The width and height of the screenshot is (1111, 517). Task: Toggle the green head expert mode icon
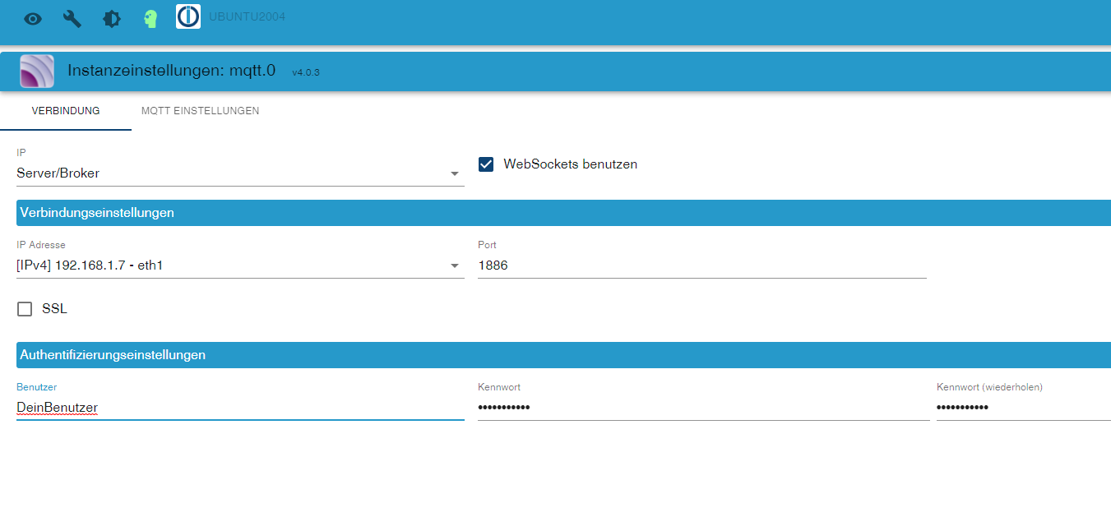coord(150,19)
